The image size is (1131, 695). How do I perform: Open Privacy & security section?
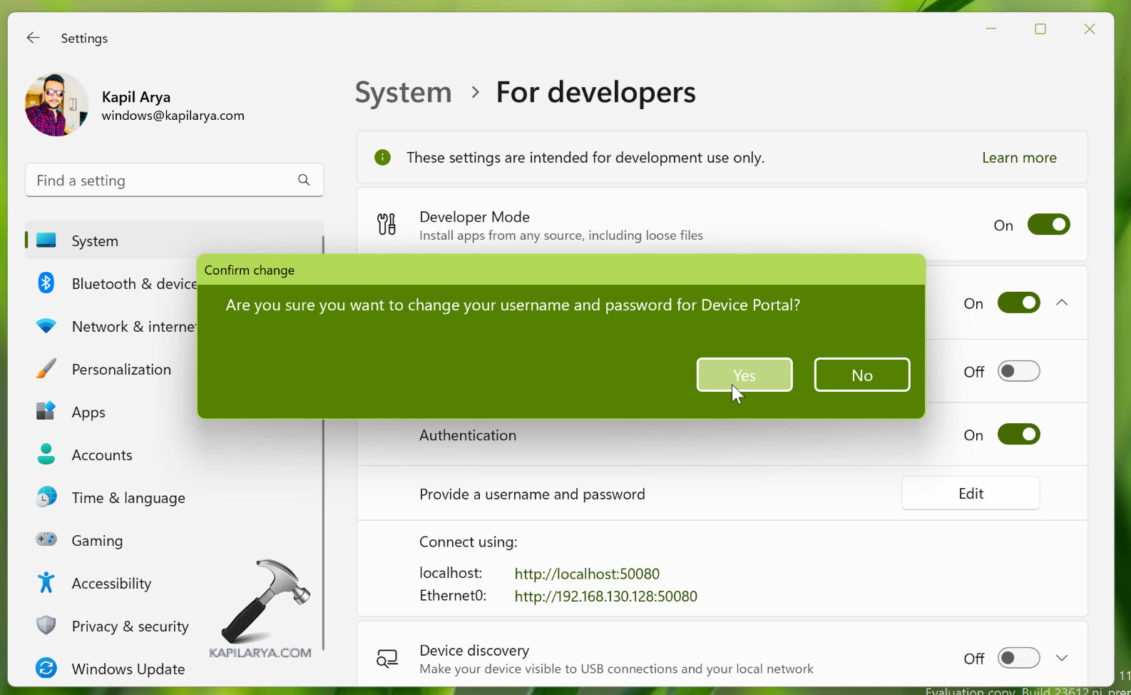coord(130,626)
